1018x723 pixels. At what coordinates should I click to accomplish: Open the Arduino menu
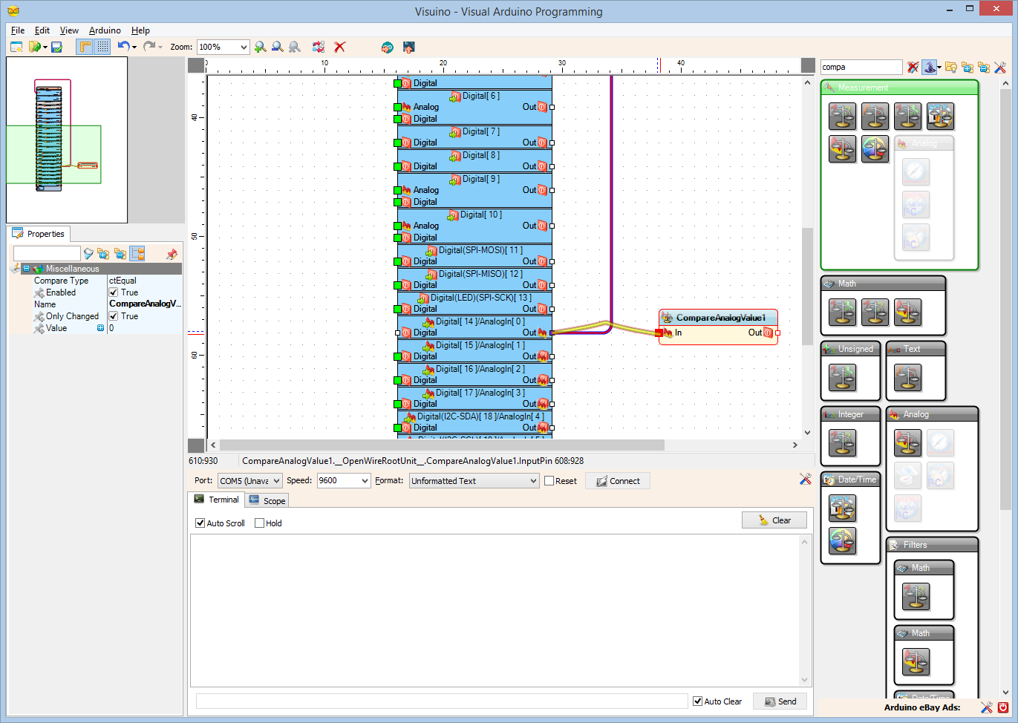click(x=104, y=30)
